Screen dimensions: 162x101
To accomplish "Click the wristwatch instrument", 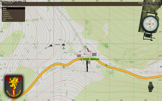I will pos(151,87).
